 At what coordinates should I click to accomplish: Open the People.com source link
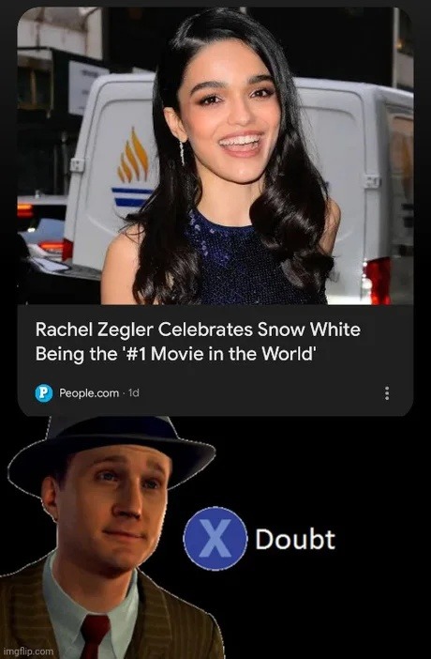click(x=89, y=393)
